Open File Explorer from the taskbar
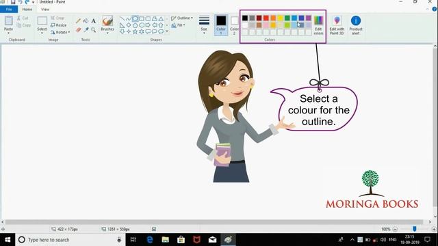This screenshot has width=438, height=246. (x=166, y=240)
